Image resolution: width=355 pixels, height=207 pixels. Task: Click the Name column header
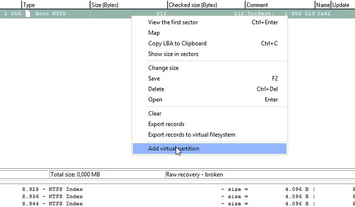(323, 5)
